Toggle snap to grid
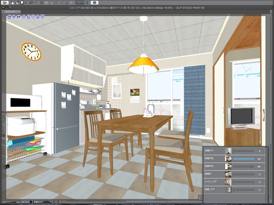Screen dimensions: 274x205 point(87,3)
